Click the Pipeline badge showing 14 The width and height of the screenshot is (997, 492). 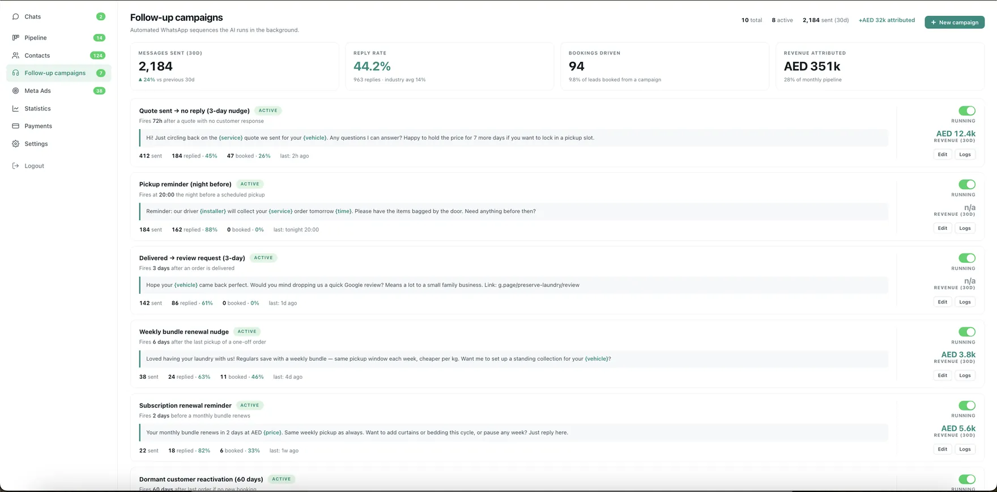[99, 38]
